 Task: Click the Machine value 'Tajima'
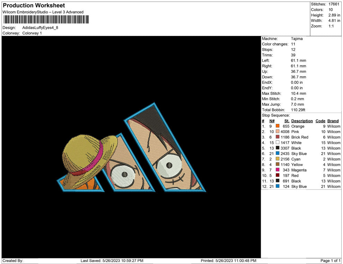click(x=297, y=38)
